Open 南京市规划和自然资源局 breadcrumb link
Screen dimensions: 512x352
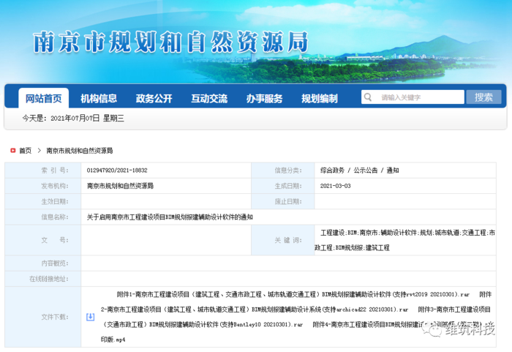coord(79,151)
